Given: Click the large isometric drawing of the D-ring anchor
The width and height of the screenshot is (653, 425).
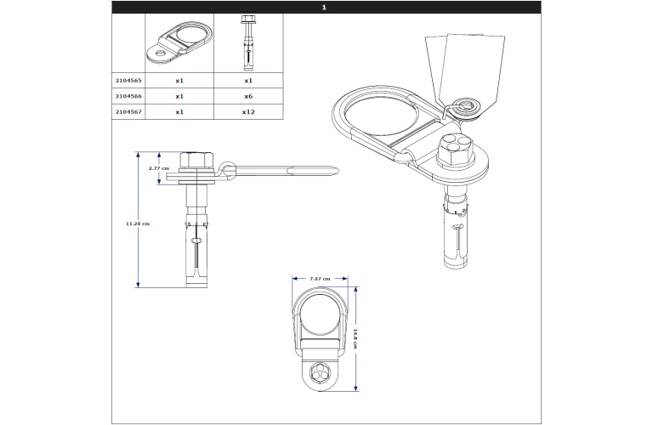Looking at the screenshot, I should tap(410, 177).
